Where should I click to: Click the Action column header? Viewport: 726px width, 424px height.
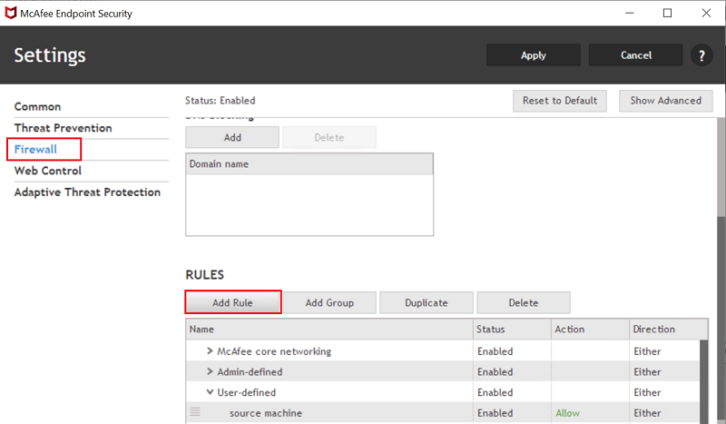click(591, 329)
